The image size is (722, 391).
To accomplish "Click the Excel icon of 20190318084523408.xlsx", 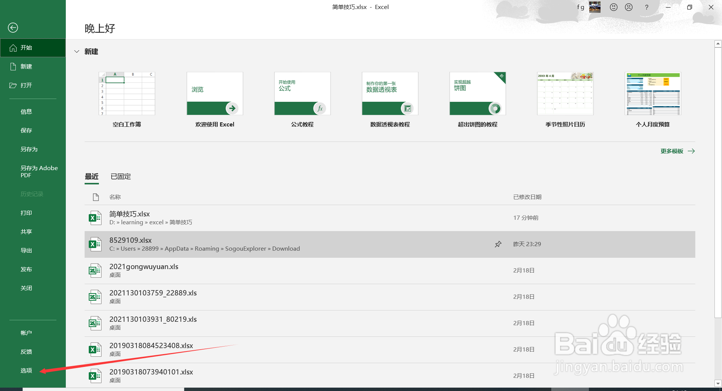I will [95, 350].
